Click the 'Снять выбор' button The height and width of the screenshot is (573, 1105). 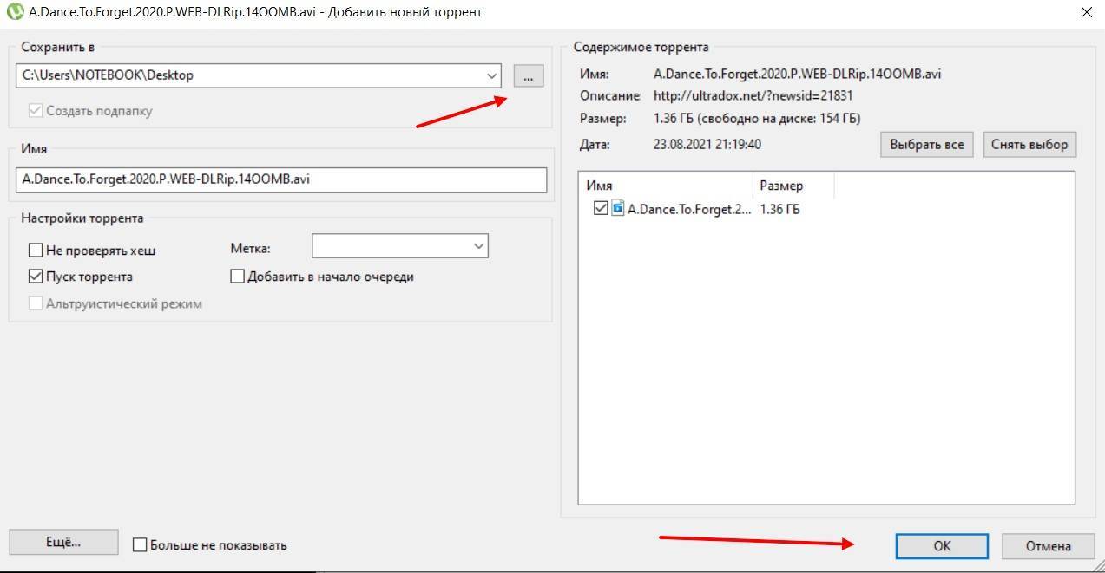[x=1029, y=145]
